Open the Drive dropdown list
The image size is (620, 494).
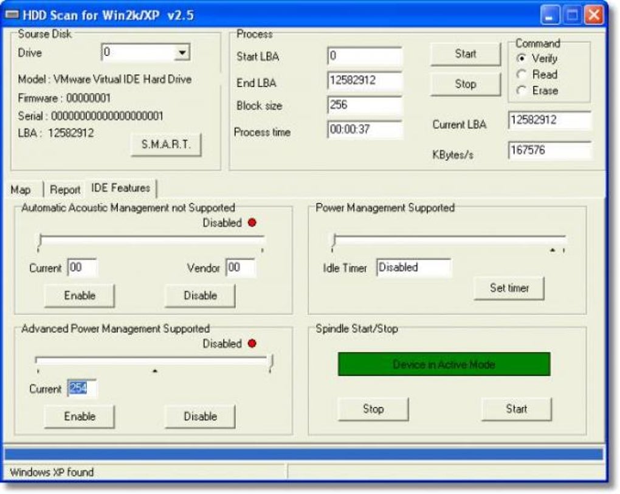point(182,53)
